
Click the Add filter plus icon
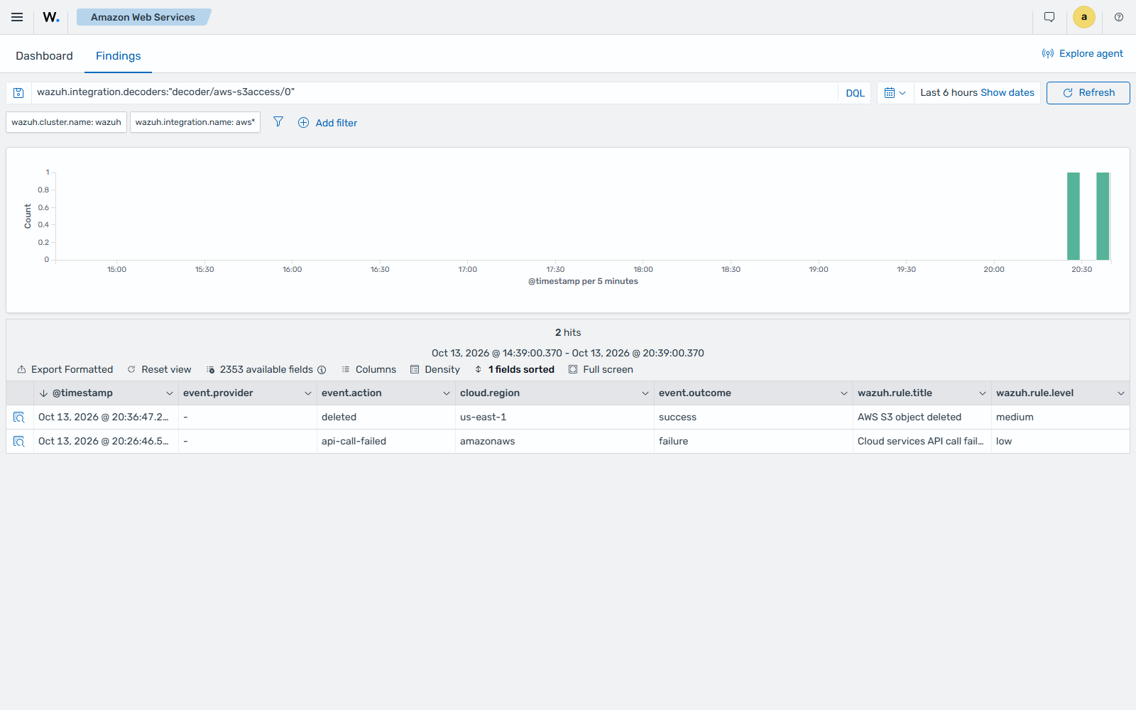pos(304,123)
